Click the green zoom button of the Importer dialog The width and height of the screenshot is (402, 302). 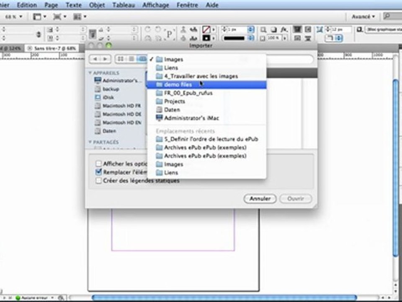(x=109, y=46)
